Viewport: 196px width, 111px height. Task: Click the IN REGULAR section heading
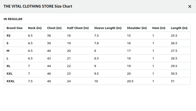[x=13, y=19]
